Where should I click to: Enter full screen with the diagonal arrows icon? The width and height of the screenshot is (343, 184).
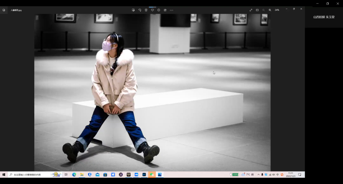click(x=251, y=10)
